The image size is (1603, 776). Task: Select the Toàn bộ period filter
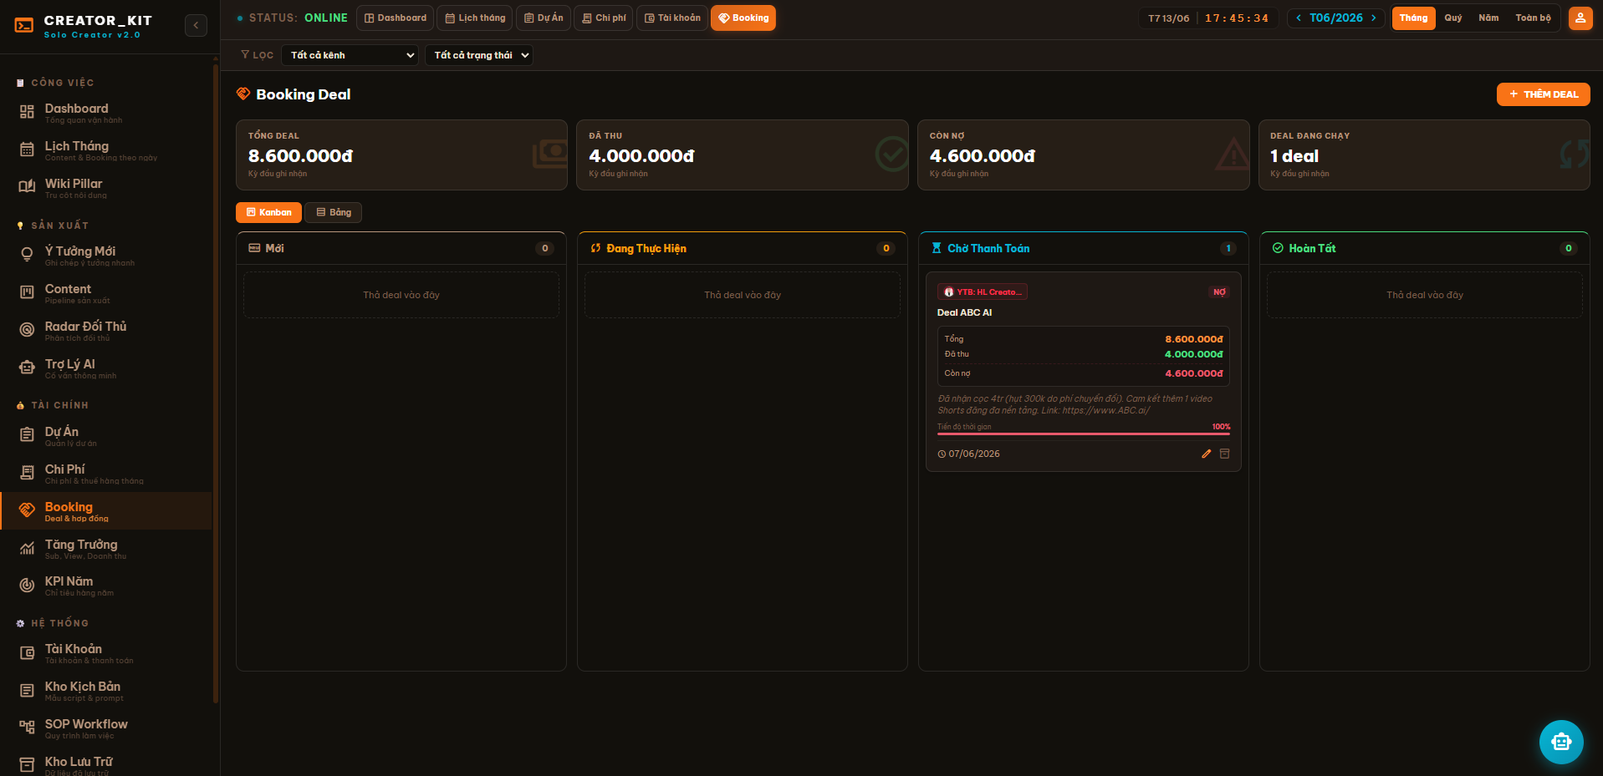tap(1533, 18)
